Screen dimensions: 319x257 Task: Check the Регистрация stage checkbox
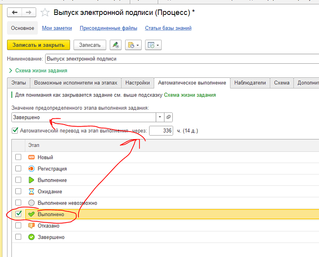point(18,168)
